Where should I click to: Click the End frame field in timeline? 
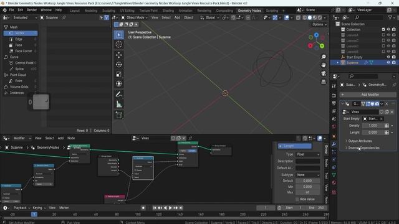coord(316,208)
